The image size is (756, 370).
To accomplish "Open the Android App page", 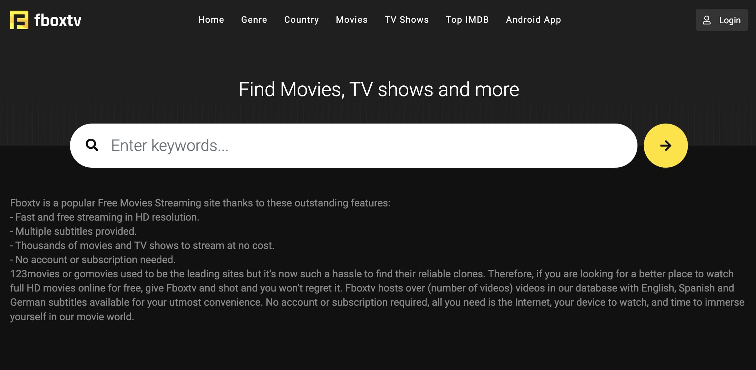I will click(x=533, y=20).
